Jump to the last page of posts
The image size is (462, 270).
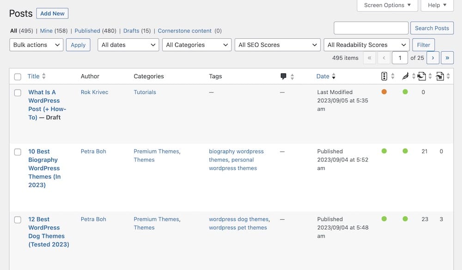447,58
